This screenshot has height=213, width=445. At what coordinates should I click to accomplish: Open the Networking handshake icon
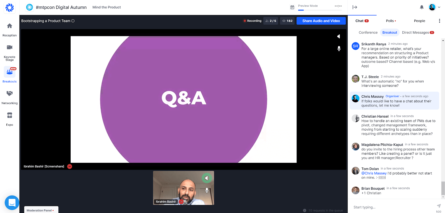[9, 93]
